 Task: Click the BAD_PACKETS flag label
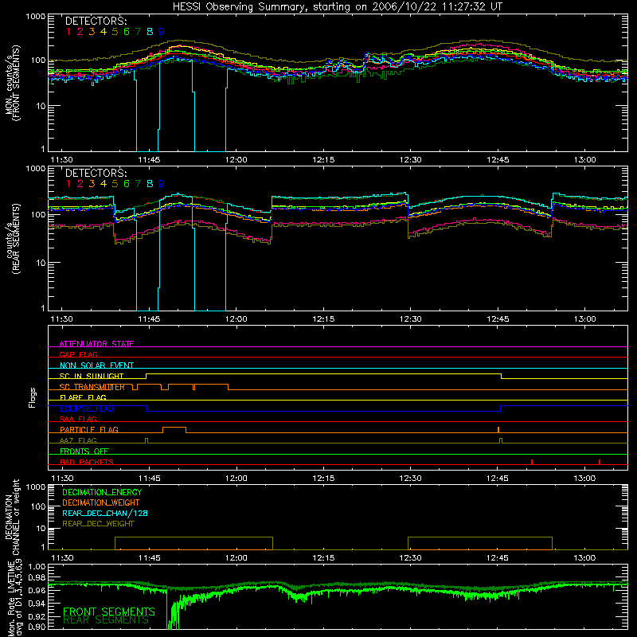(87, 462)
